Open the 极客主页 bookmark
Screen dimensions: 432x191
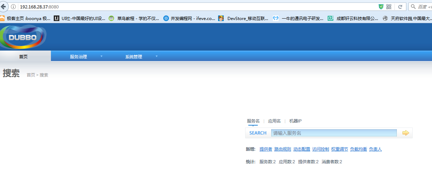coord(25,18)
